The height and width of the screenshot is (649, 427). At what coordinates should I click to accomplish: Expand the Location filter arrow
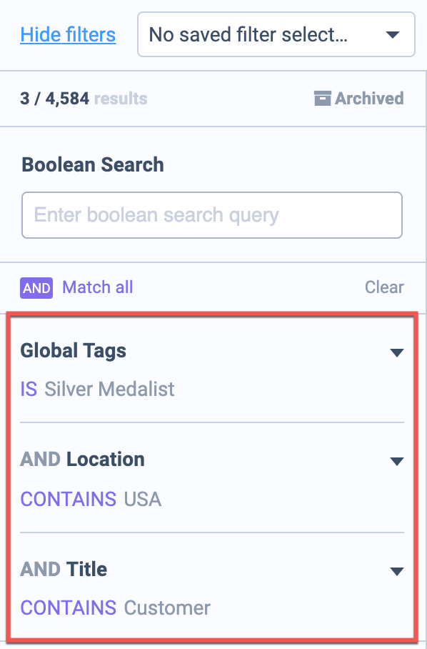[397, 461]
